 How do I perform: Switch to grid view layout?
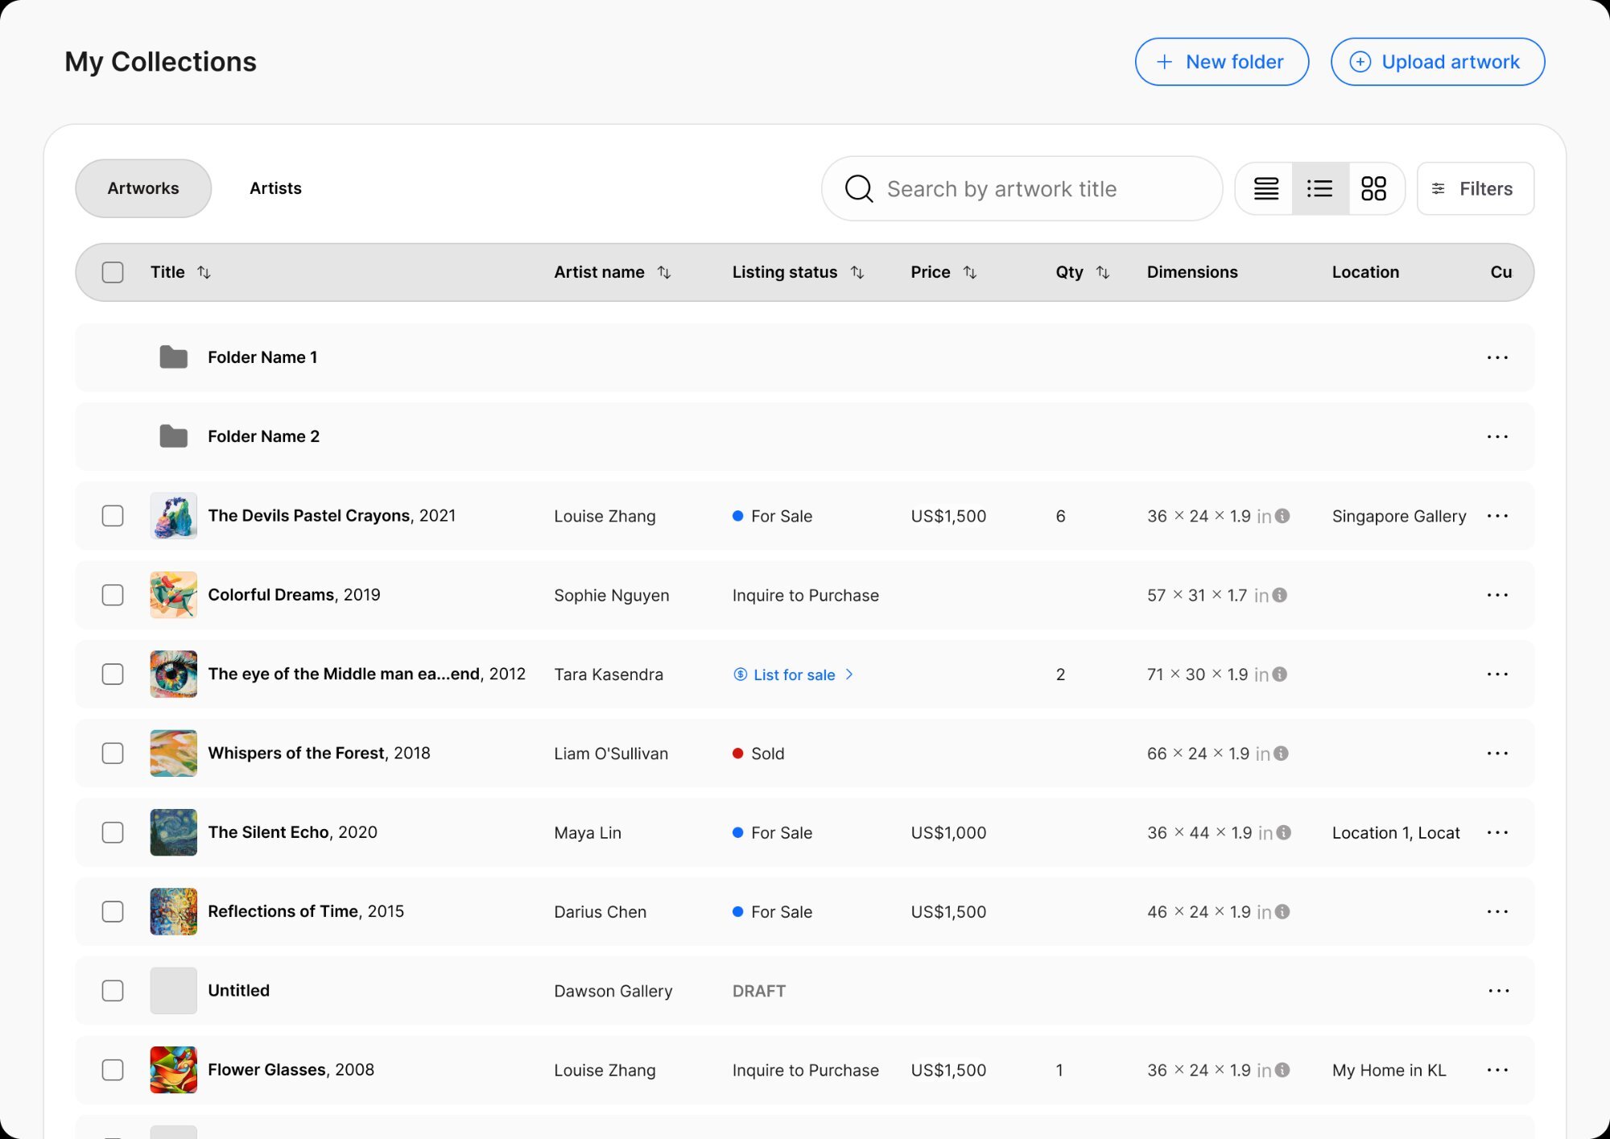[x=1376, y=188]
